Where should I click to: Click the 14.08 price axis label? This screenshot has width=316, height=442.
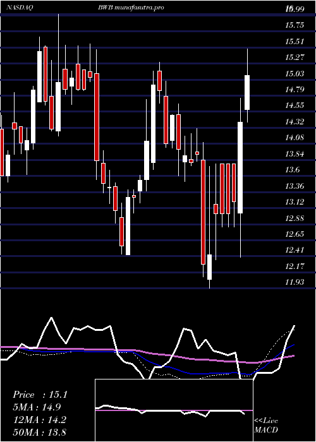click(295, 138)
